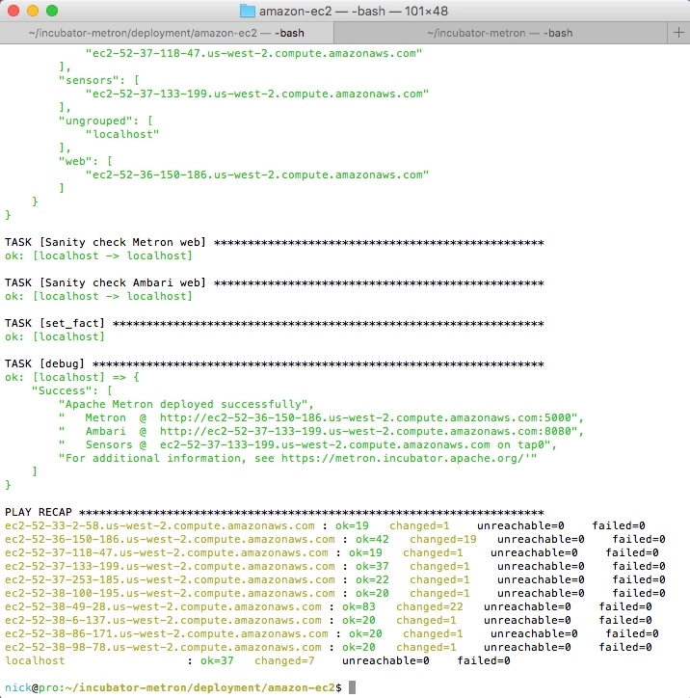The image size is (690, 698).
Task: Click recap host ec2-52-33-2-58
Action: [x=160, y=525]
